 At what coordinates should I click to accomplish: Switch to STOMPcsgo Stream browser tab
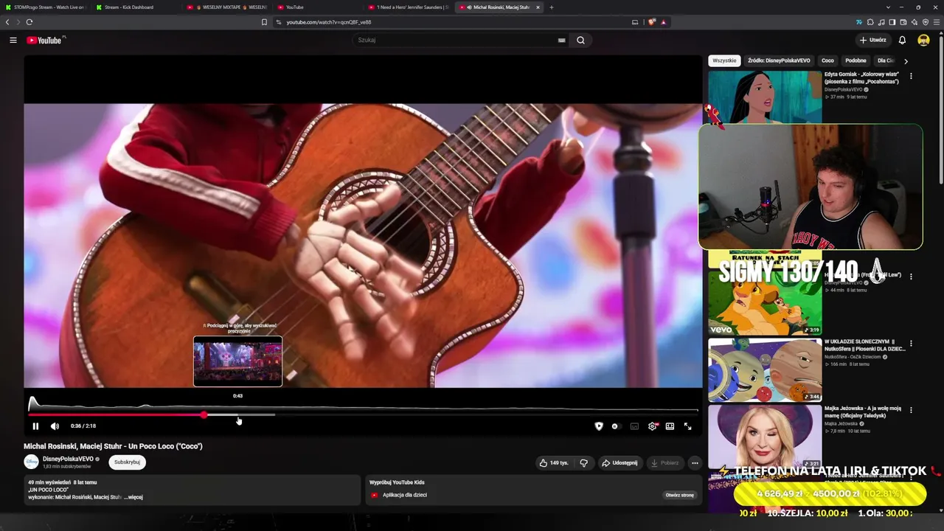(46, 7)
